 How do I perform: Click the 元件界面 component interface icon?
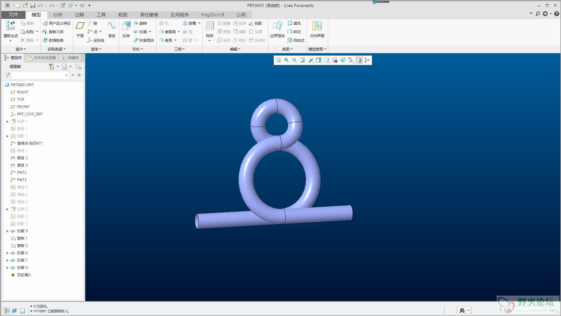[317, 26]
